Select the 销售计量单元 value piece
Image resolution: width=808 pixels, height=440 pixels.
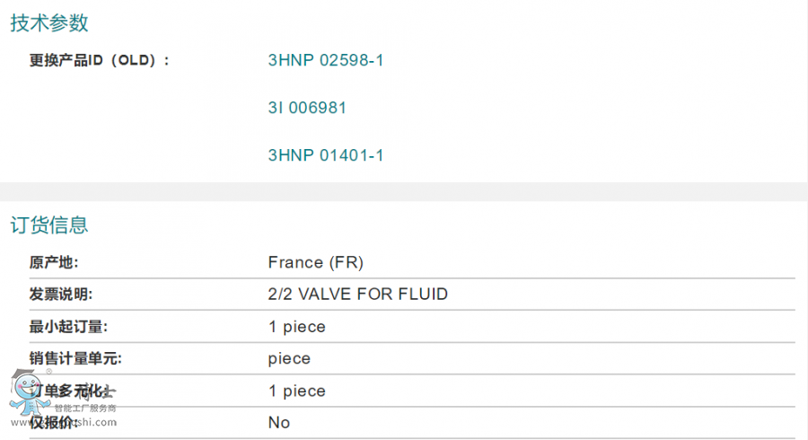click(289, 359)
